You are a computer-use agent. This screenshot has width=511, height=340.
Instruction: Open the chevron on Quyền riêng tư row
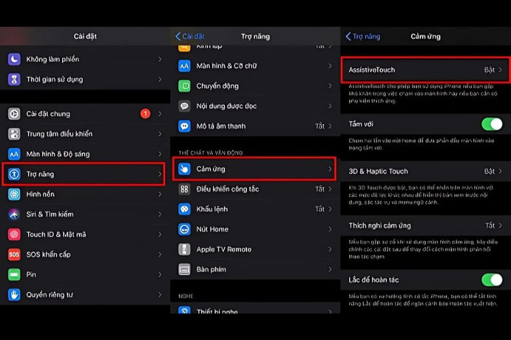coord(160,295)
